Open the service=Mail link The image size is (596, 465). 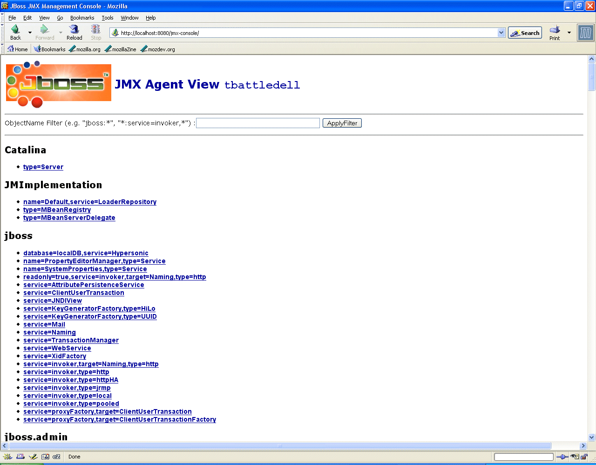44,324
